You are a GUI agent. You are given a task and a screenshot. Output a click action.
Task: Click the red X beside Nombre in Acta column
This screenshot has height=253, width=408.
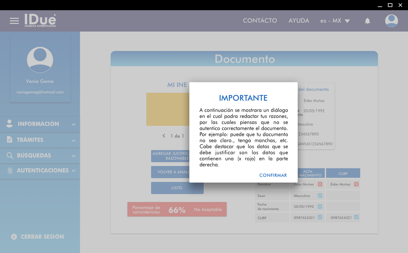[x=320, y=184]
